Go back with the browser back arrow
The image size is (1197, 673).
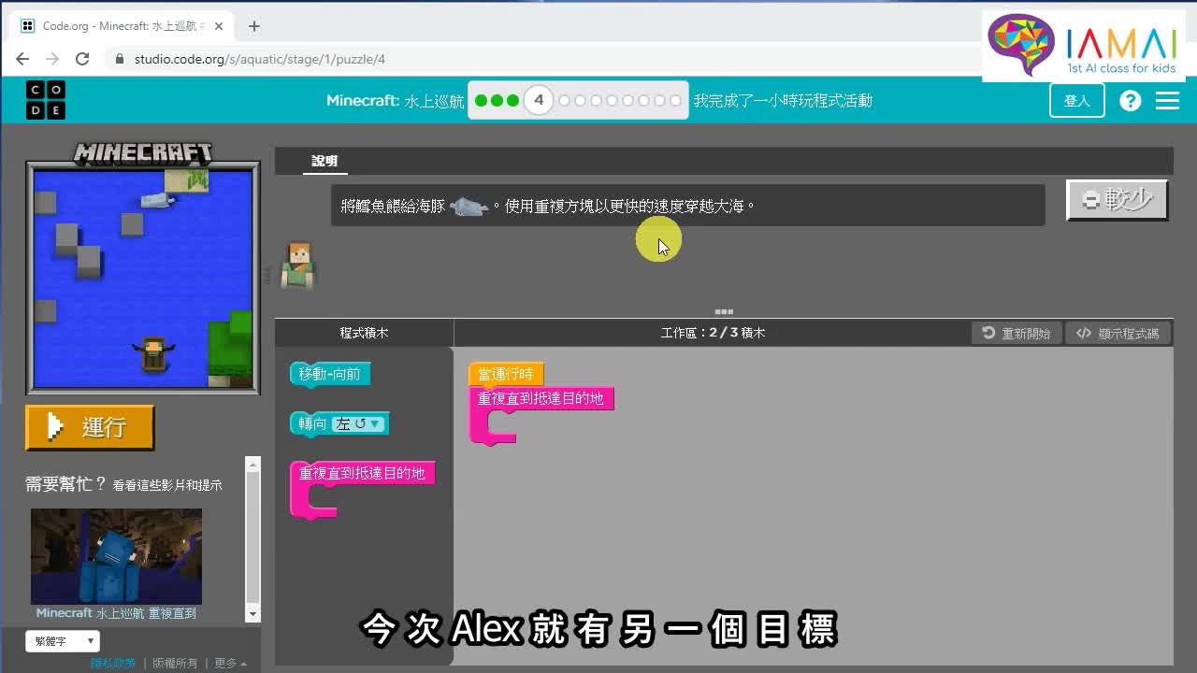(22, 59)
